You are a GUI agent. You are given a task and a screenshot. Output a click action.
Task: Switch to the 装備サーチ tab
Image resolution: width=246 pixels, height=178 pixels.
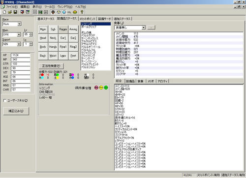point(104,19)
